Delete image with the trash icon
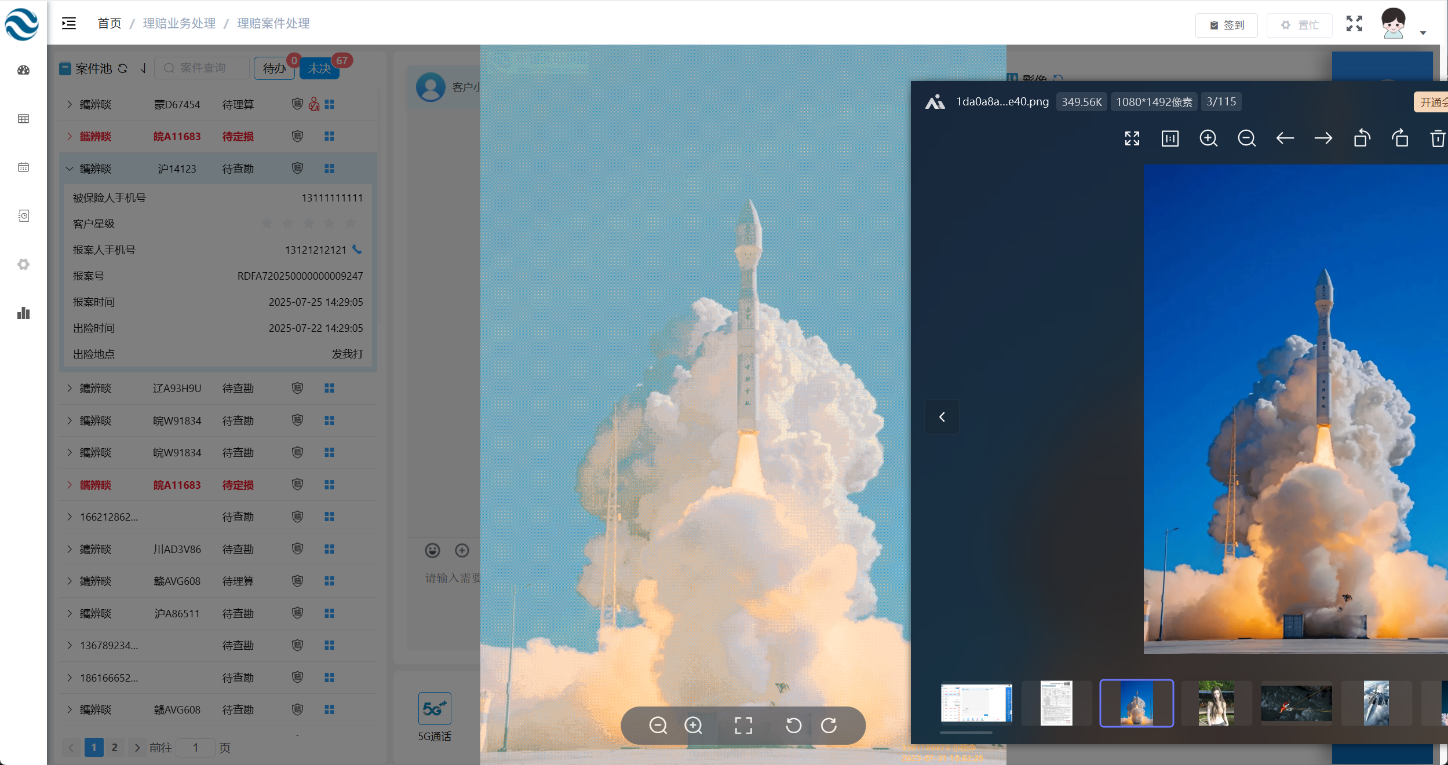1448x765 pixels. pyautogui.click(x=1437, y=138)
